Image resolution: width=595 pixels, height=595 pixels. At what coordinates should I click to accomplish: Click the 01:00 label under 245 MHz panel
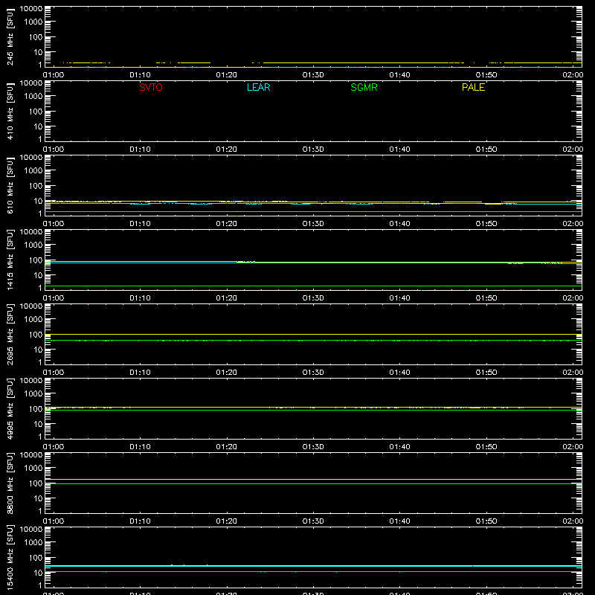pos(54,75)
